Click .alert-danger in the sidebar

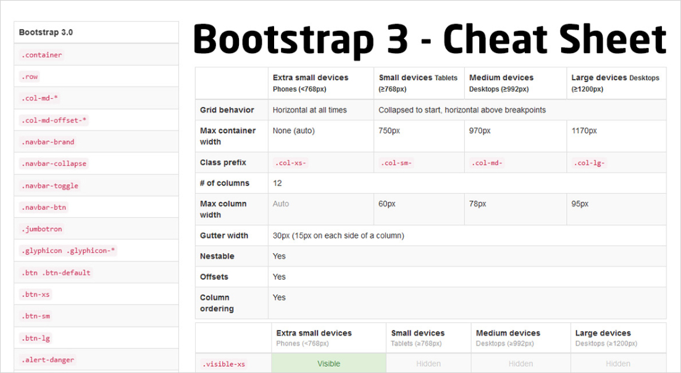48,360
